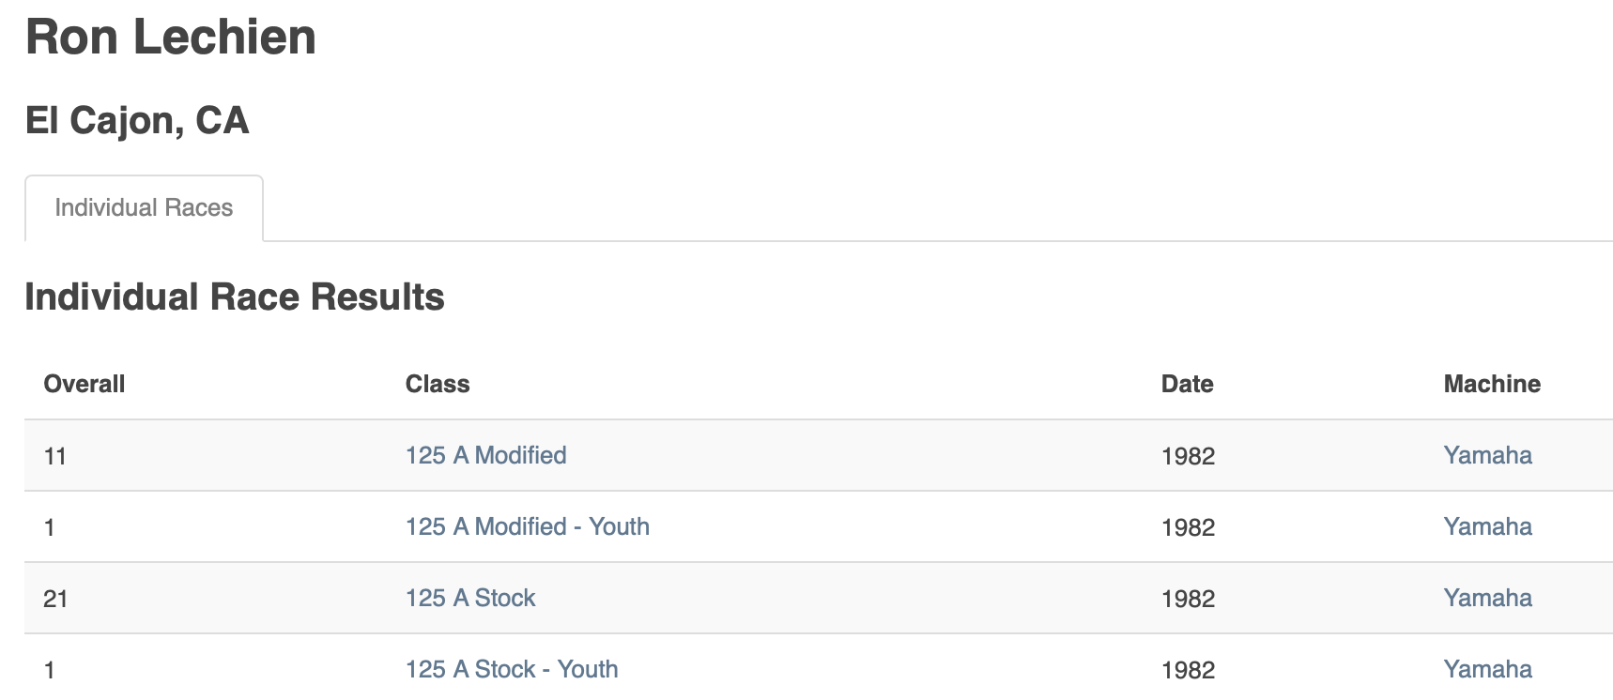Click the 1982 date in 125 A Modified row

point(1188,456)
